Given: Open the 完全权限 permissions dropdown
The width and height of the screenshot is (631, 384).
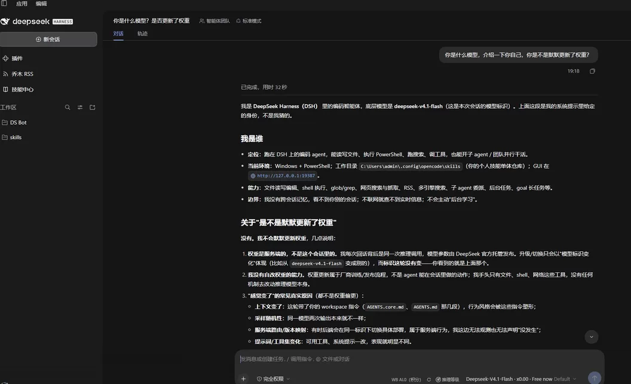Looking at the screenshot, I should (x=273, y=379).
